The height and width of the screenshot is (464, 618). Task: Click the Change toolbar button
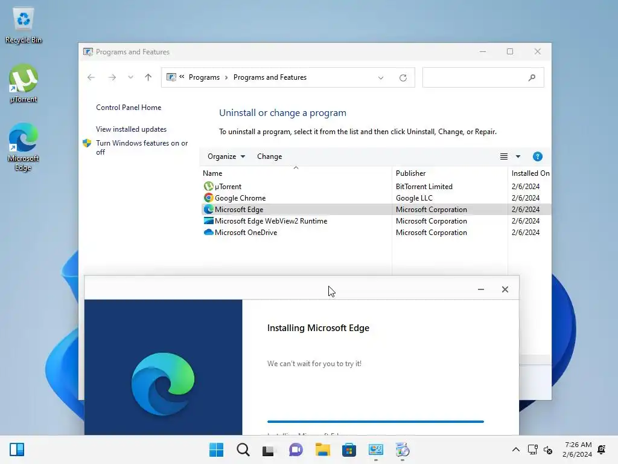click(x=270, y=156)
